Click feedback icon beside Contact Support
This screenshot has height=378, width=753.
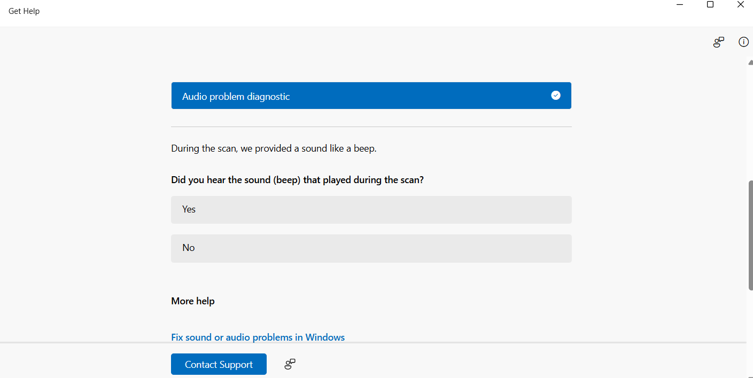pos(290,364)
